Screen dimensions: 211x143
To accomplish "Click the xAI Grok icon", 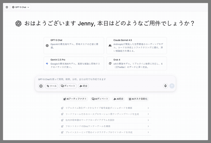I will click(x=110, y=63).
